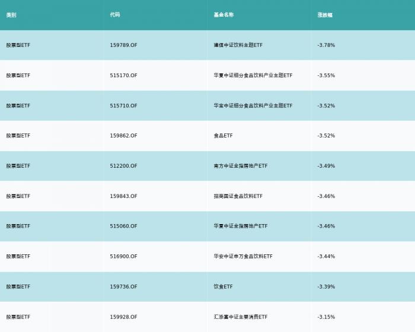
Task: Select fund code 159928.OF
Action: point(123,317)
